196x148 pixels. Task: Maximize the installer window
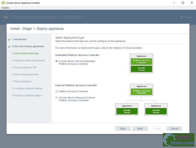183,3
